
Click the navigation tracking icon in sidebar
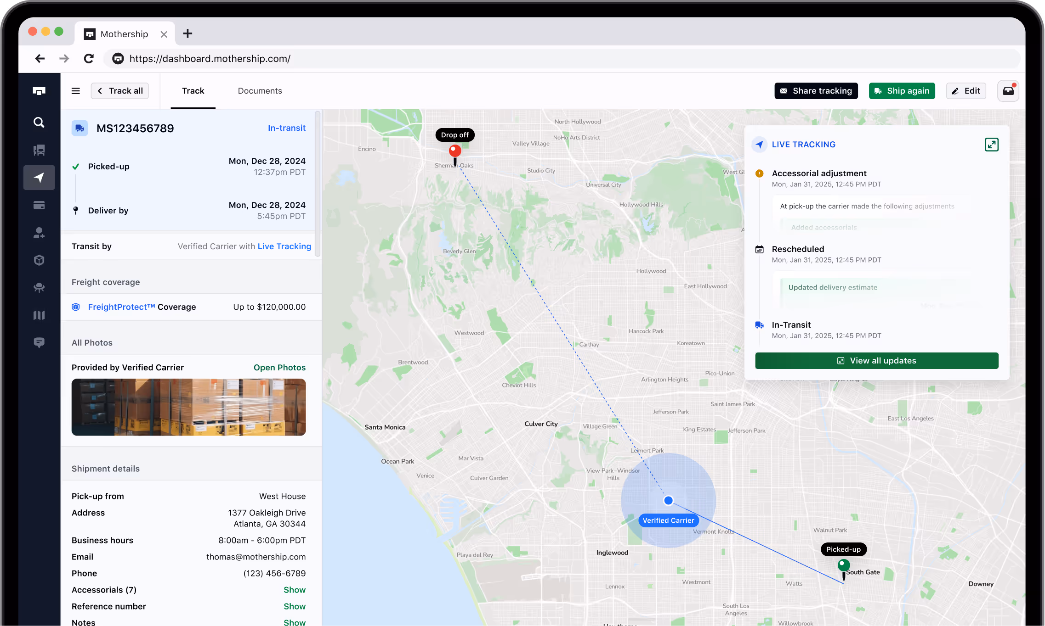(x=39, y=178)
